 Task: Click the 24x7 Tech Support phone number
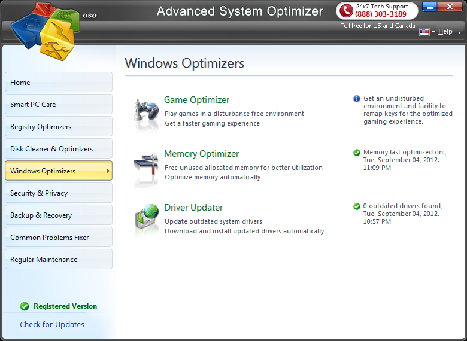381,14
